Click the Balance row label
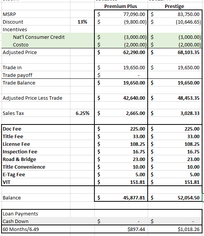 coord(12,198)
